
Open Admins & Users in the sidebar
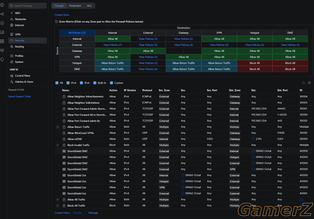click(27, 82)
